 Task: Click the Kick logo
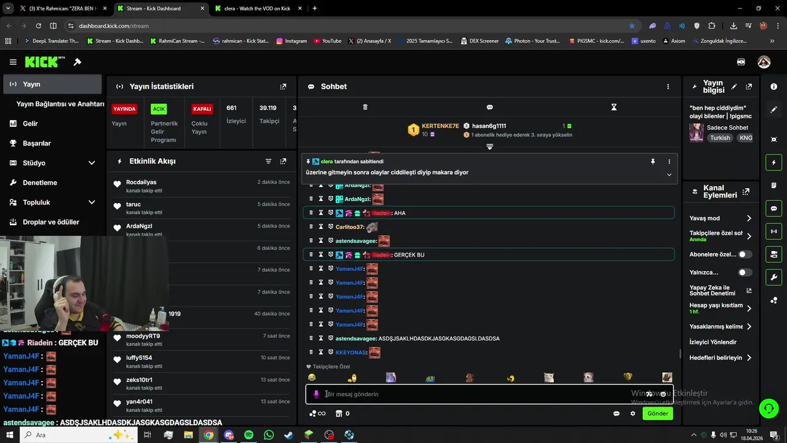(x=44, y=62)
